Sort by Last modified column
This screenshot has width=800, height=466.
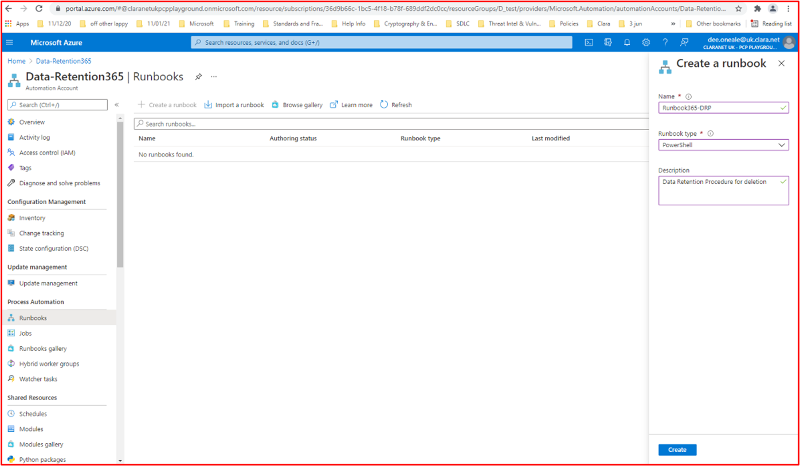550,138
